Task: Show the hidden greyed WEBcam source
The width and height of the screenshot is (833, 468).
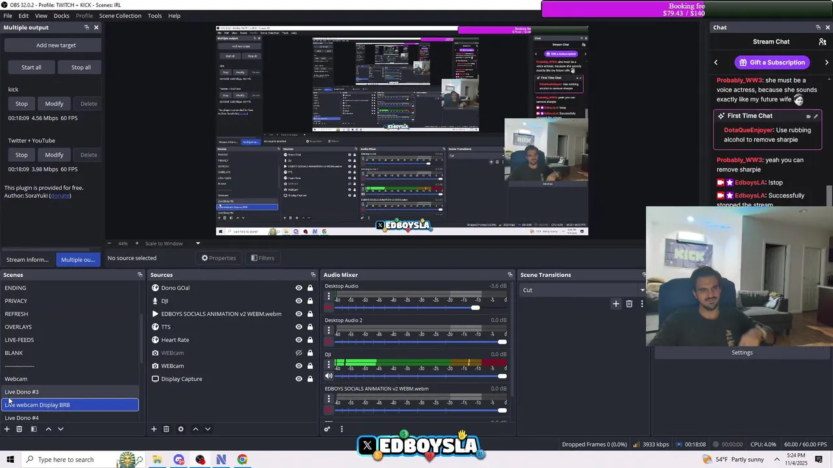Action: (x=299, y=353)
